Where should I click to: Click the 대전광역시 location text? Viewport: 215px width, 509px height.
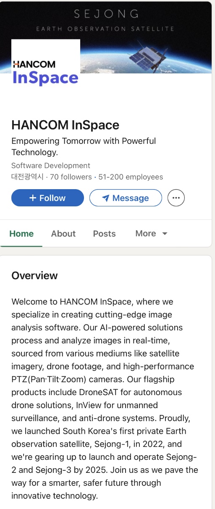[x=28, y=177]
